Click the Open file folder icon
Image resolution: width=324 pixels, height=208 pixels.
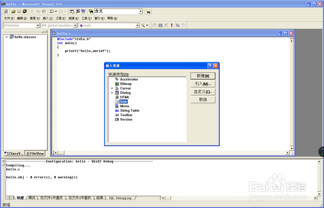(x=13, y=11)
